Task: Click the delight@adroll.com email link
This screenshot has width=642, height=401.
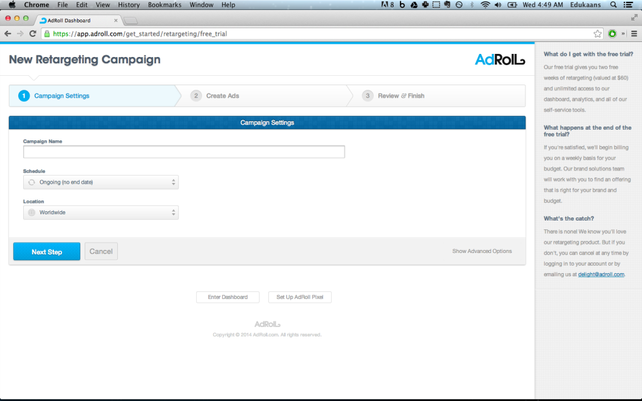Action: click(601, 274)
